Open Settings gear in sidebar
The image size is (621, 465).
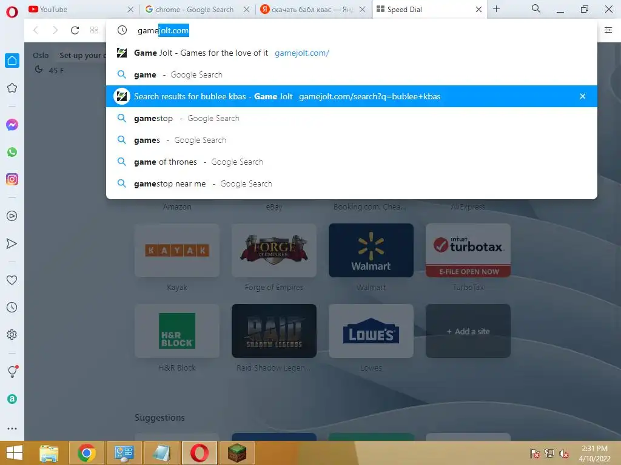pyautogui.click(x=12, y=334)
